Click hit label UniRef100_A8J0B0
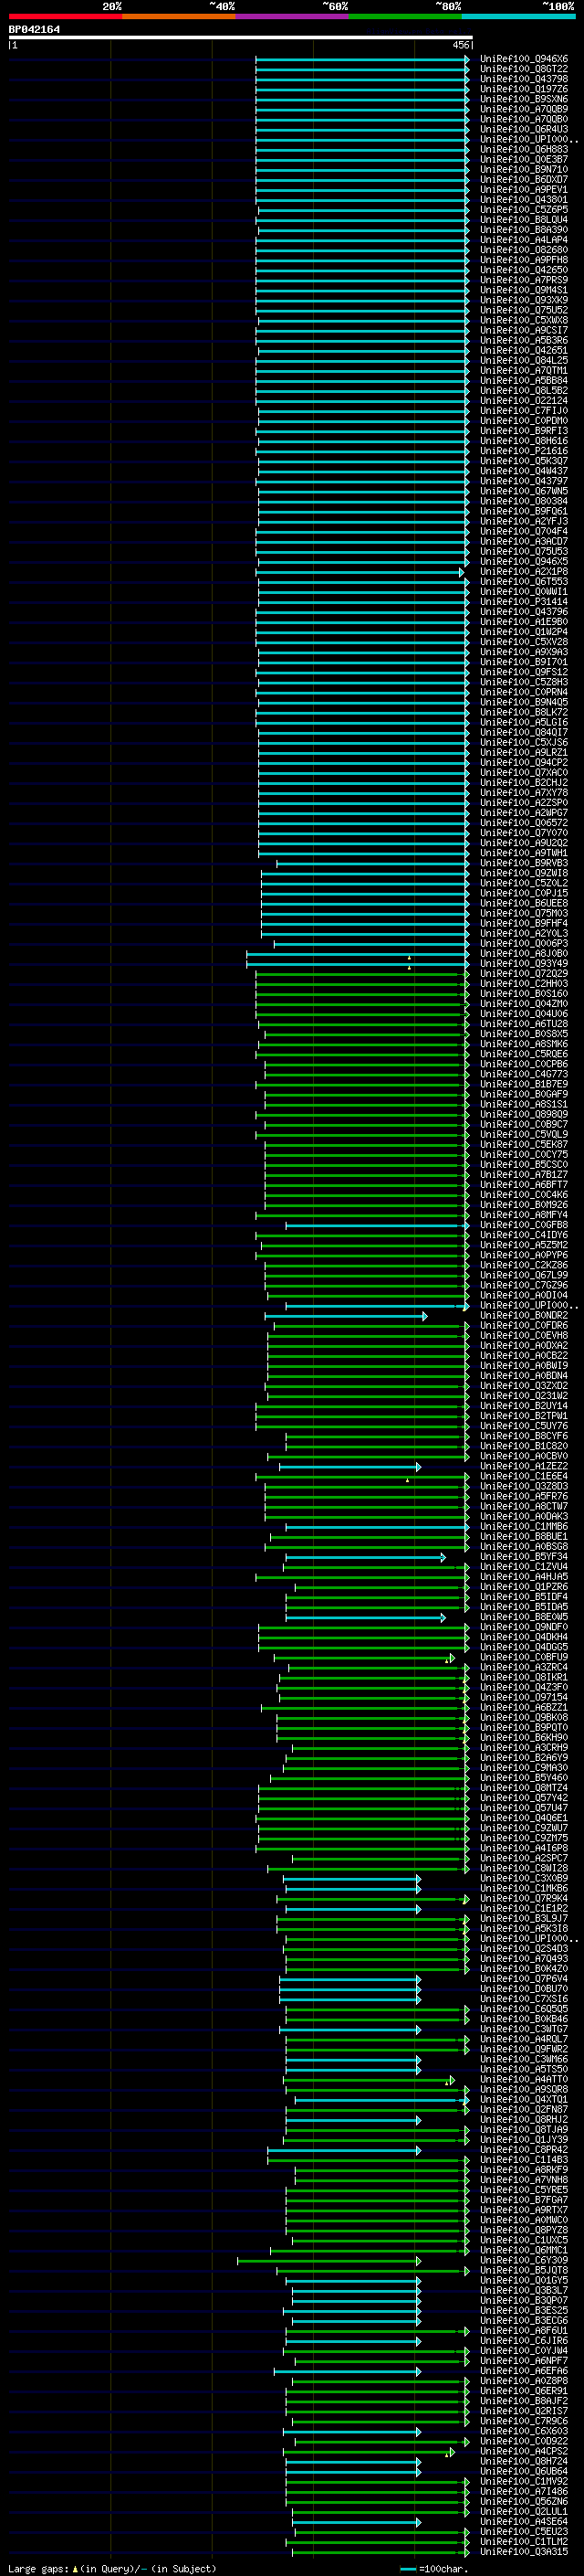This screenshot has width=584, height=2576. pyautogui.click(x=523, y=953)
